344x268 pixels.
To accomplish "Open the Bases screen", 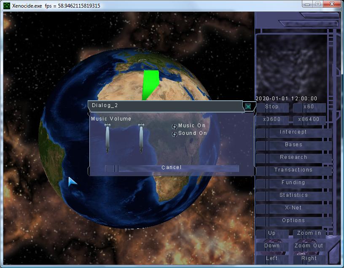I will click(x=293, y=145).
